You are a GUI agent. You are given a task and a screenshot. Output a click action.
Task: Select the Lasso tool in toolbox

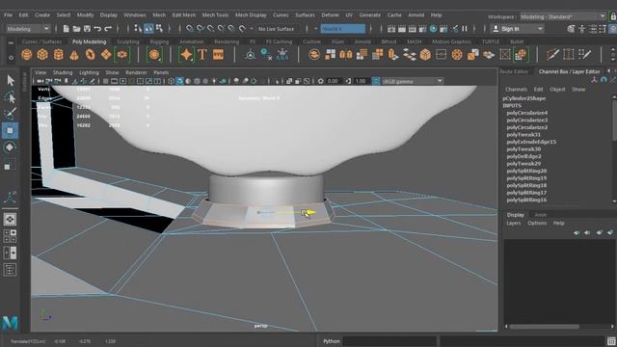point(11,96)
